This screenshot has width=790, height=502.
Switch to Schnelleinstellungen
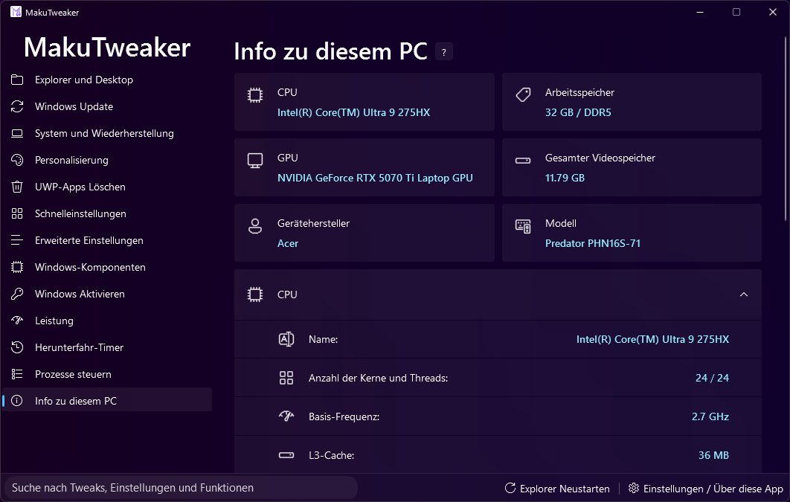point(107,213)
